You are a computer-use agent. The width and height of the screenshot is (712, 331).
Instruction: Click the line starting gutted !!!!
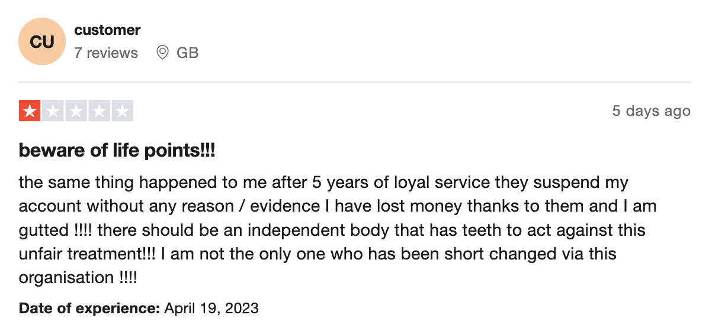[x=332, y=230]
